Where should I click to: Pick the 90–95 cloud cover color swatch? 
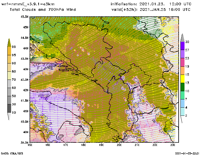point(9,59)
